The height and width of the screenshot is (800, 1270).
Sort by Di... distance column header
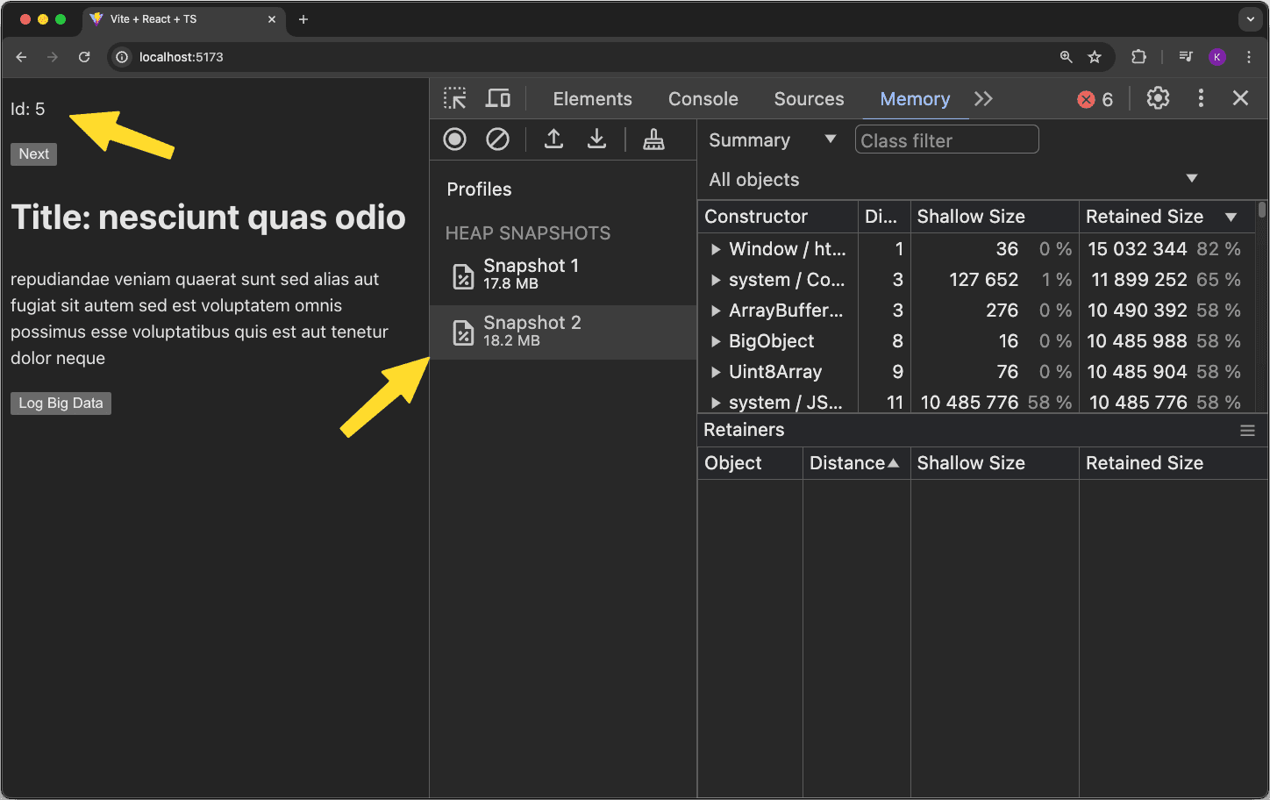tap(883, 217)
